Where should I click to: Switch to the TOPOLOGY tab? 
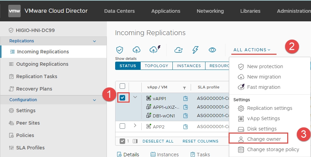click(x=156, y=66)
